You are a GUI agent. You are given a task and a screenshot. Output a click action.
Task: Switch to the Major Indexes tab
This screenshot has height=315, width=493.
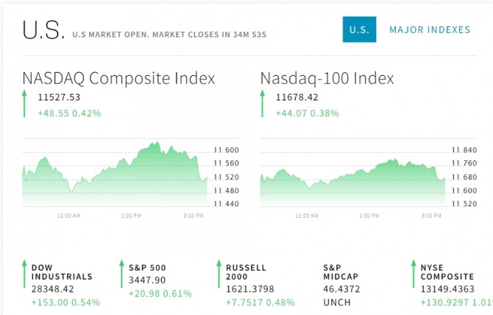click(430, 29)
